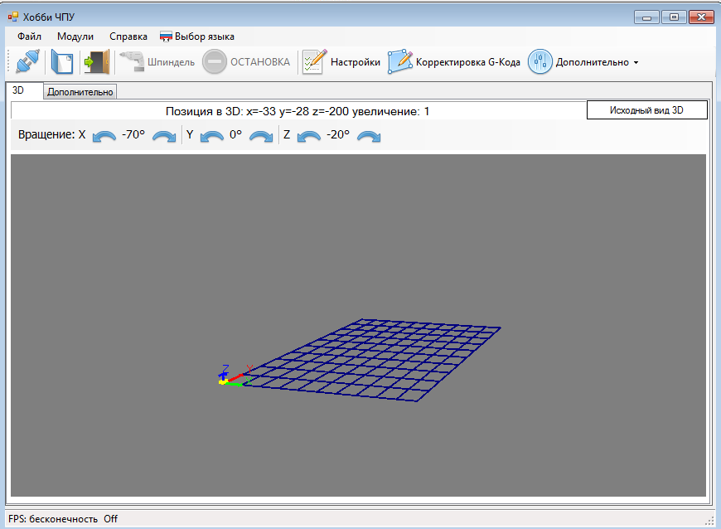Click the window resize grip in status bar
The image size is (721, 529).
point(709,520)
